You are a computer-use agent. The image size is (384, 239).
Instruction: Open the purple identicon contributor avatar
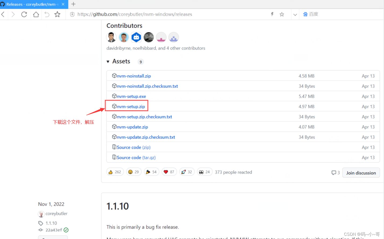174,37
